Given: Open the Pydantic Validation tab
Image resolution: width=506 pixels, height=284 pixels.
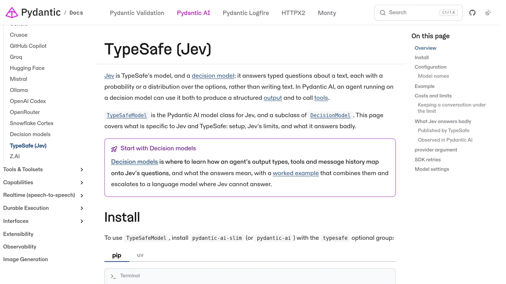Looking at the screenshot, I should (137, 13).
